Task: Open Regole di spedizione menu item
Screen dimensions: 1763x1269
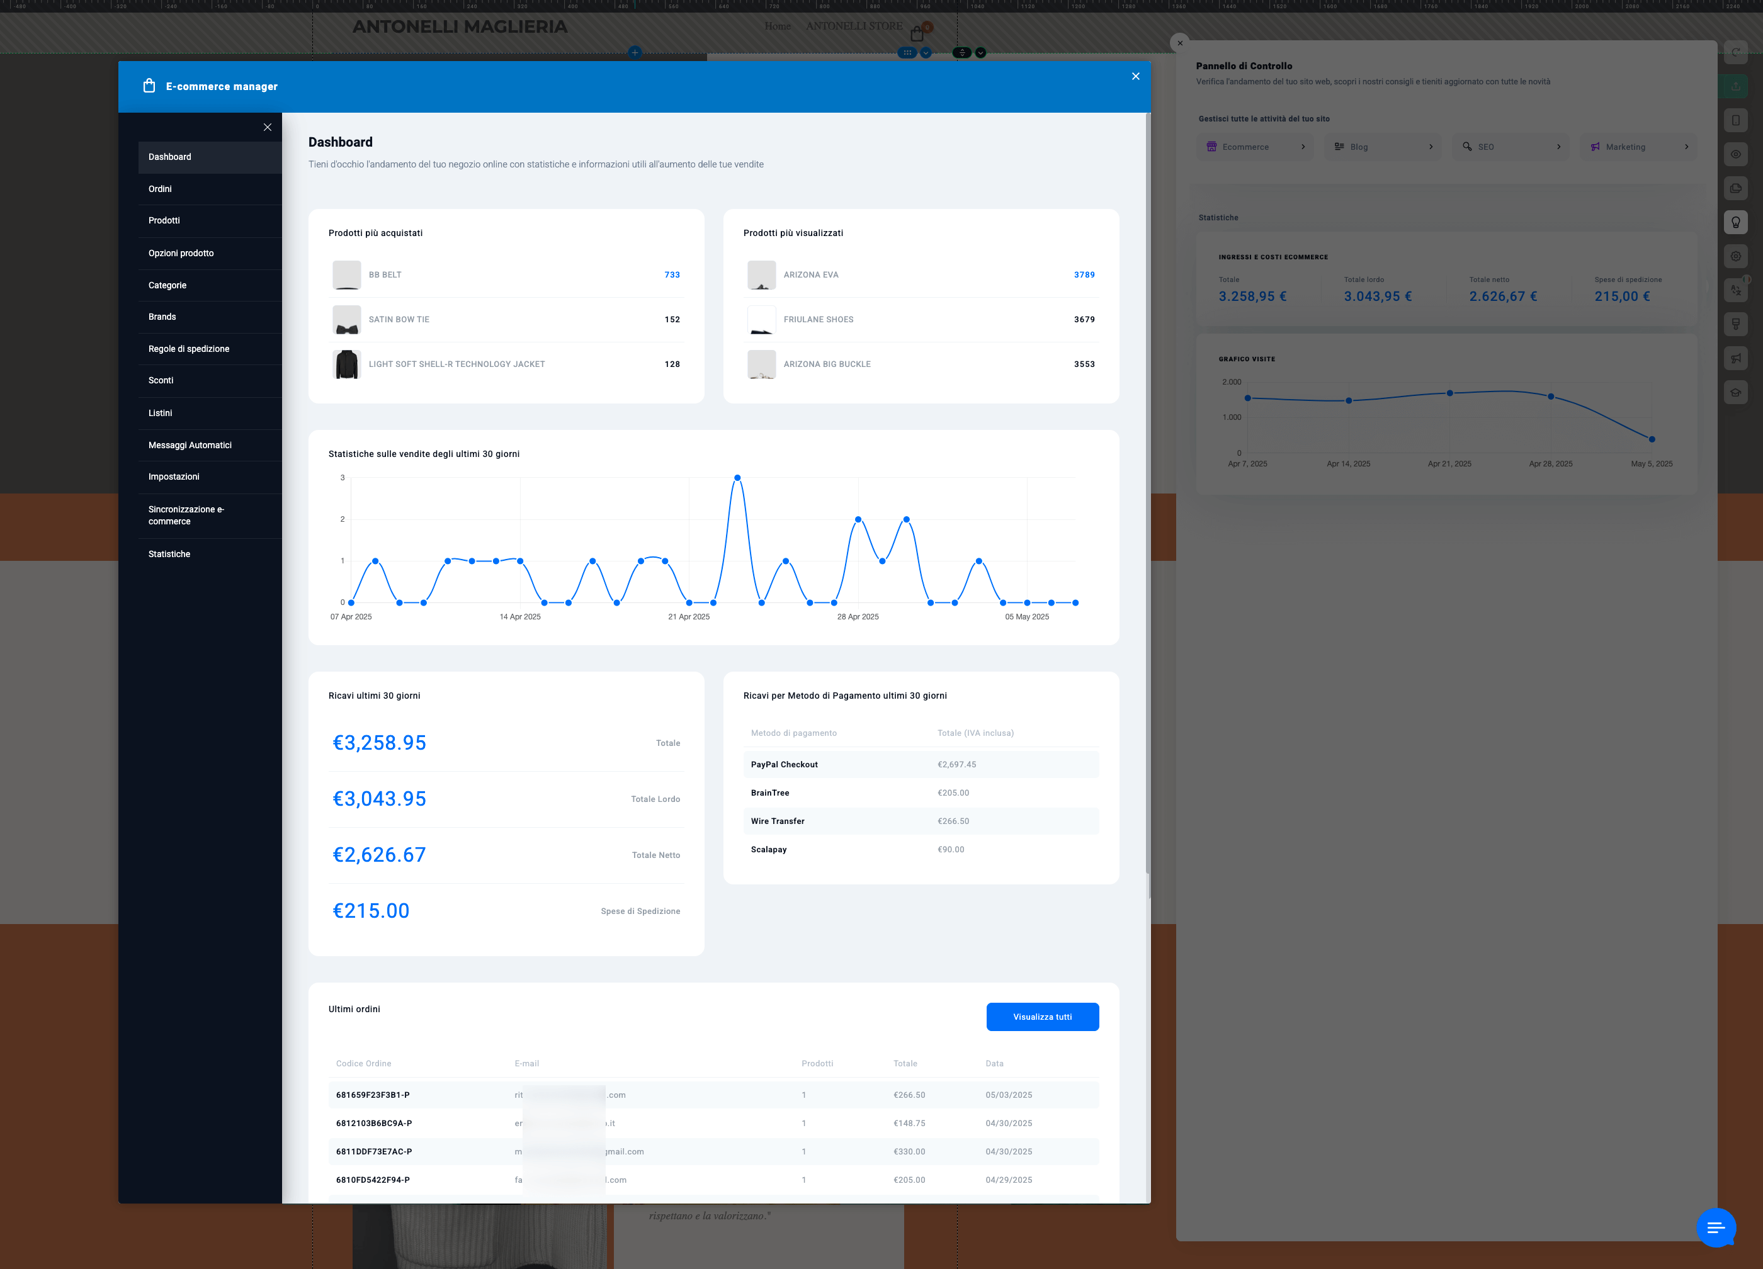Action: pyautogui.click(x=210, y=349)
